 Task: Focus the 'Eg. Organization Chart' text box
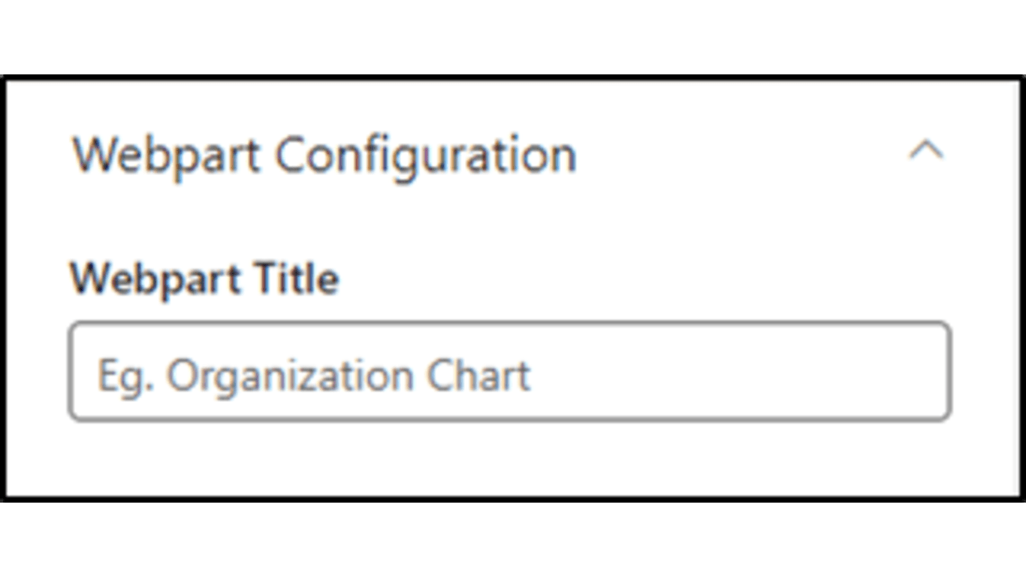click(x=509, y=372)
